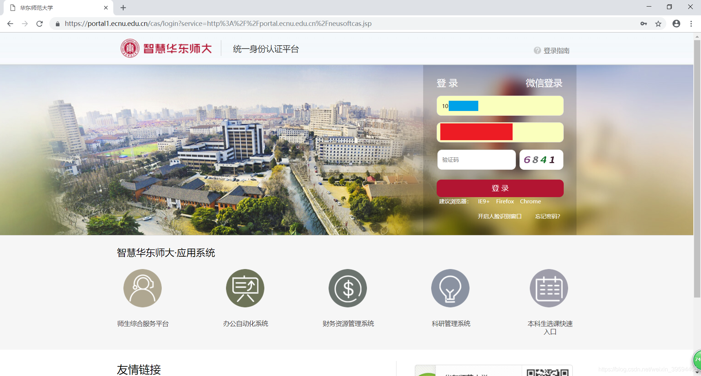Close the 华东师范大学 browser tab
This screenshot has width=701, height=376.
tap(106, 8)
